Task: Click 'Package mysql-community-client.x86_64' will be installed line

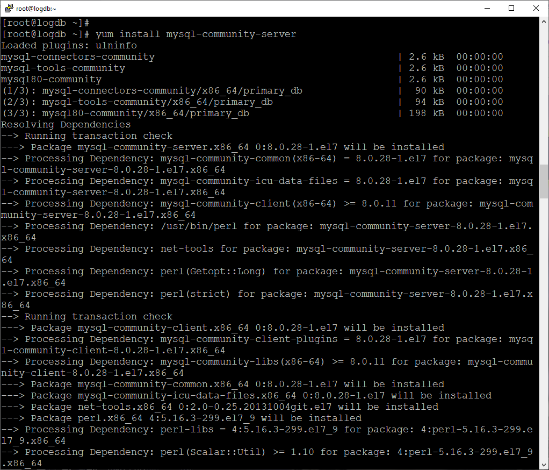Action: tap(222, 327)
